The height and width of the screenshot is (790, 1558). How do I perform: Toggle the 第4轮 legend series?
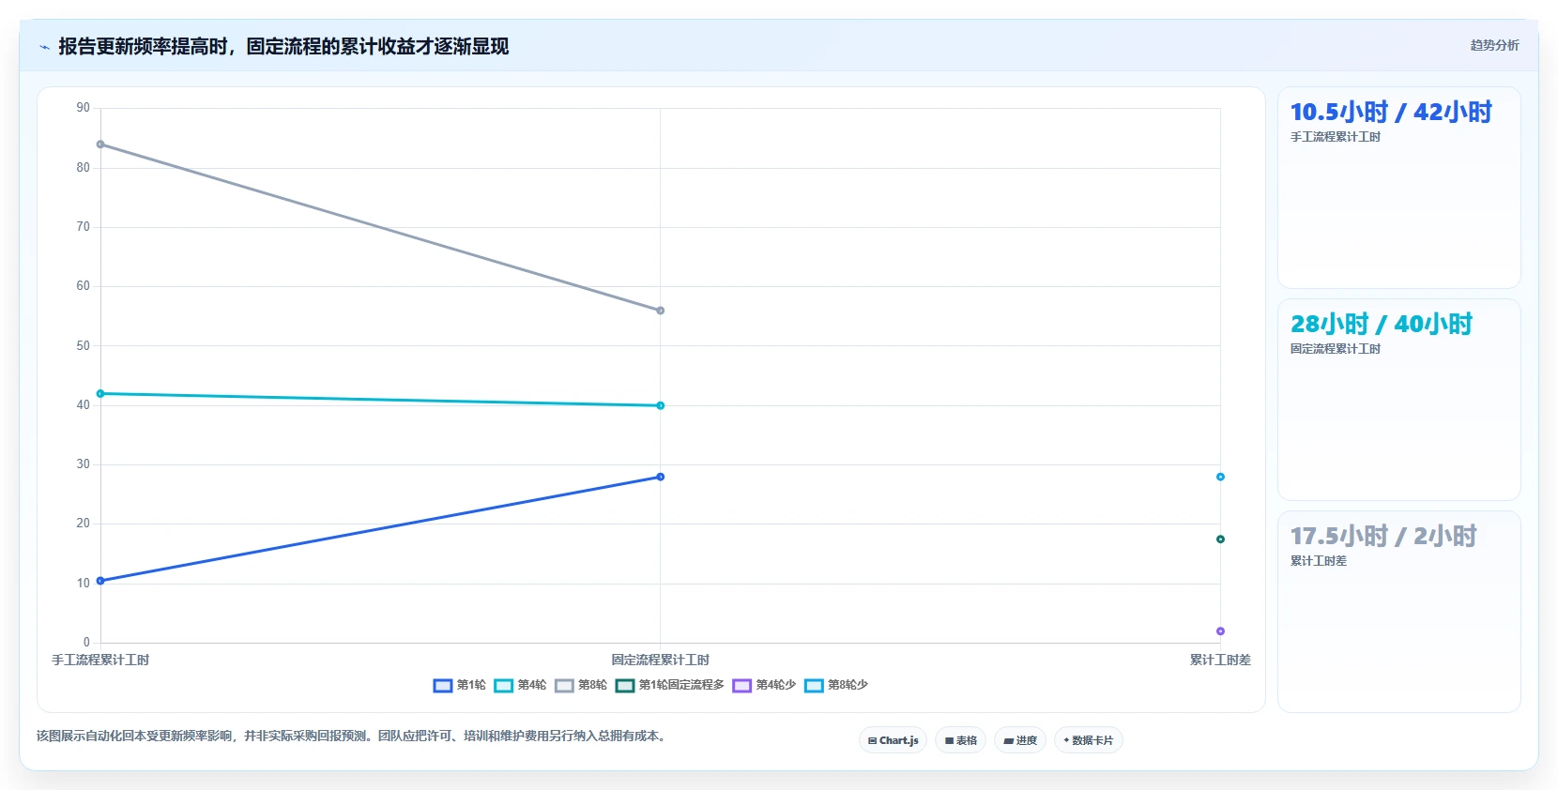521,685
